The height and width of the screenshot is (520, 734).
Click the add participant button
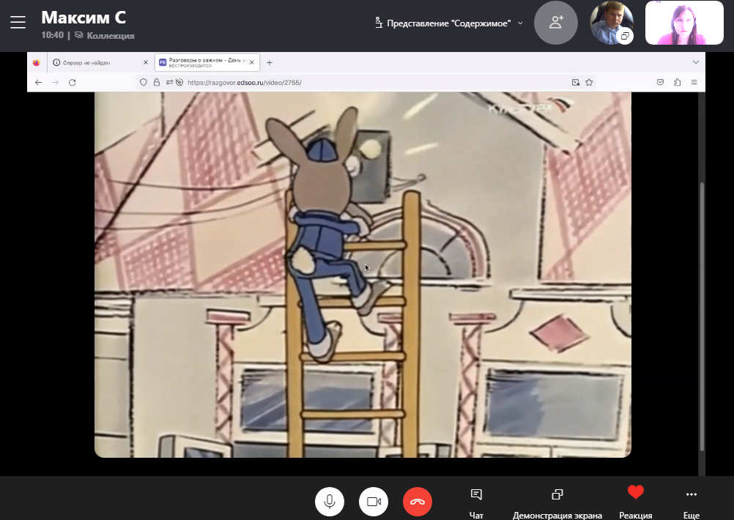pyautogui.click(x=556, y=23)
